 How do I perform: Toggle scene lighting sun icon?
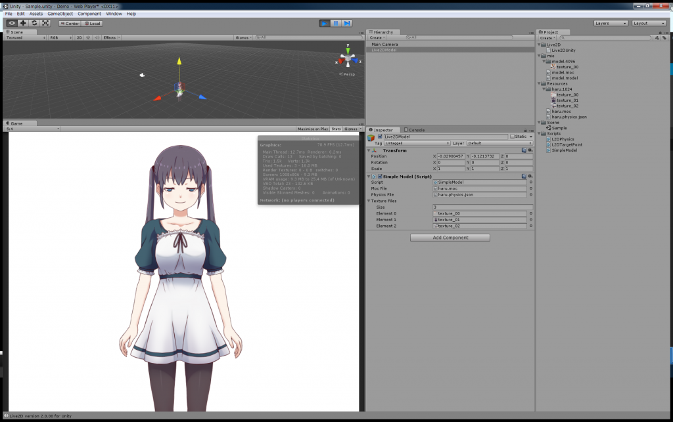(89, 37)
